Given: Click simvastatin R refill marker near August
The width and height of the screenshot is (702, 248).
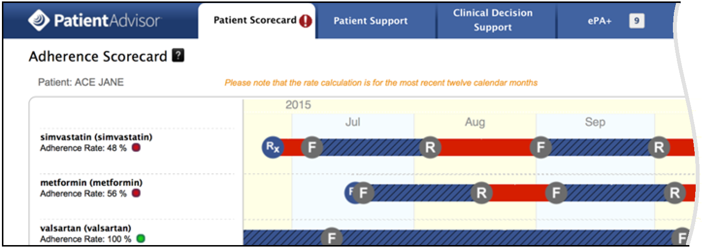Looking at the screenshot, I should [x=430, y=148].
